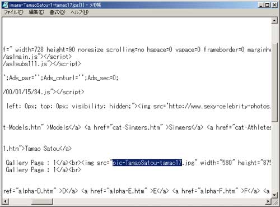The image size is (280, 207).
Task: Click the horizontal scrollbar left arrow
Action: tap(6, 201)
